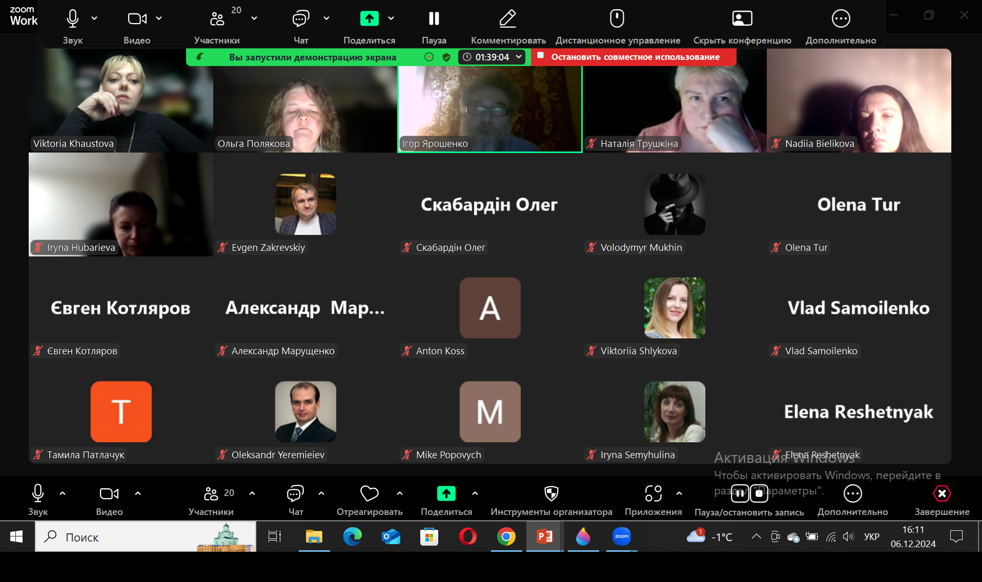The height and width of the screenshot is (582, 982).
Task: Click Остановить совместное использование button
Action: pyautogui.click(x=635, y=57)
